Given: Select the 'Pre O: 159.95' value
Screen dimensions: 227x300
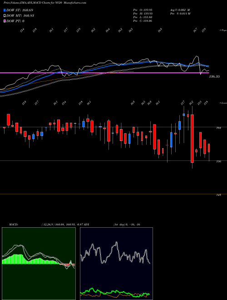Looking at the screenshot, I should click(x=143, y=10).
